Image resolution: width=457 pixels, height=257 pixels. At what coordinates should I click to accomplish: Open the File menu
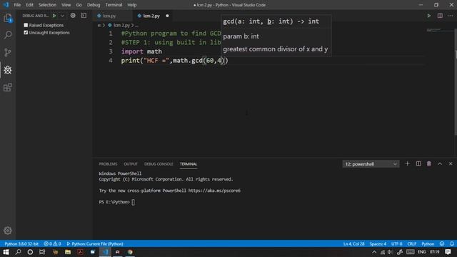(x=17, y=5)
